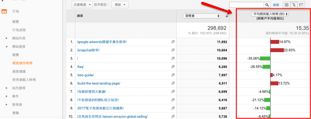Open the 次要維度 dropdown
Viewport: 311px width, 119px height.
[82, 5]
